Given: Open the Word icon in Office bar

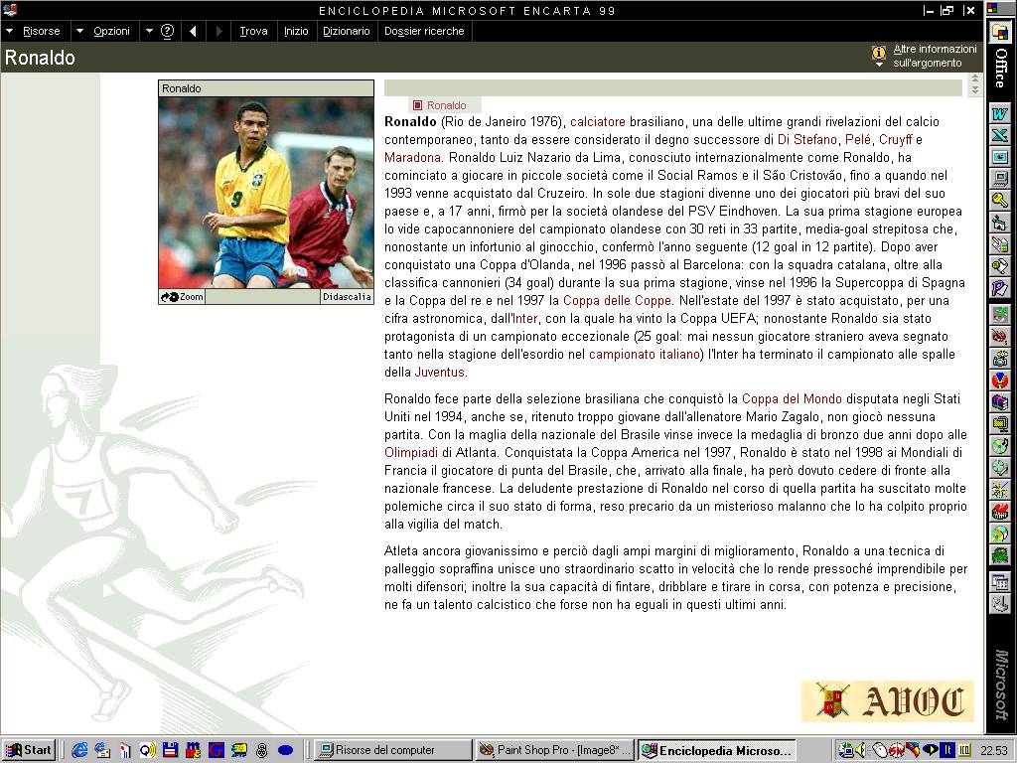Looking at the screenshot, I should [999, 113].
